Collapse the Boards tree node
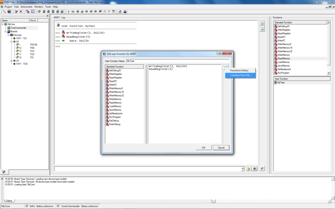 tap(6, 31)
